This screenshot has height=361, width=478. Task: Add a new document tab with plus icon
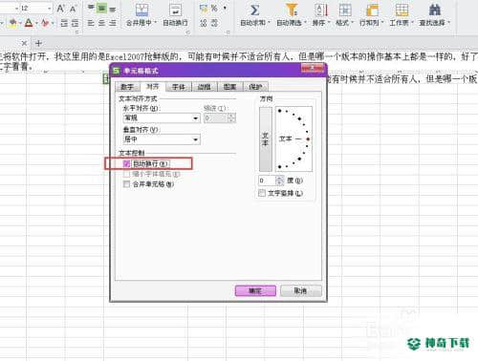38,43
